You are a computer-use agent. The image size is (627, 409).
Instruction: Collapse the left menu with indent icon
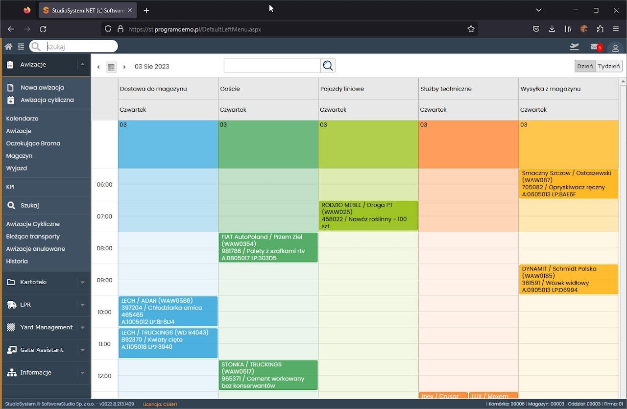click(21, 47)
